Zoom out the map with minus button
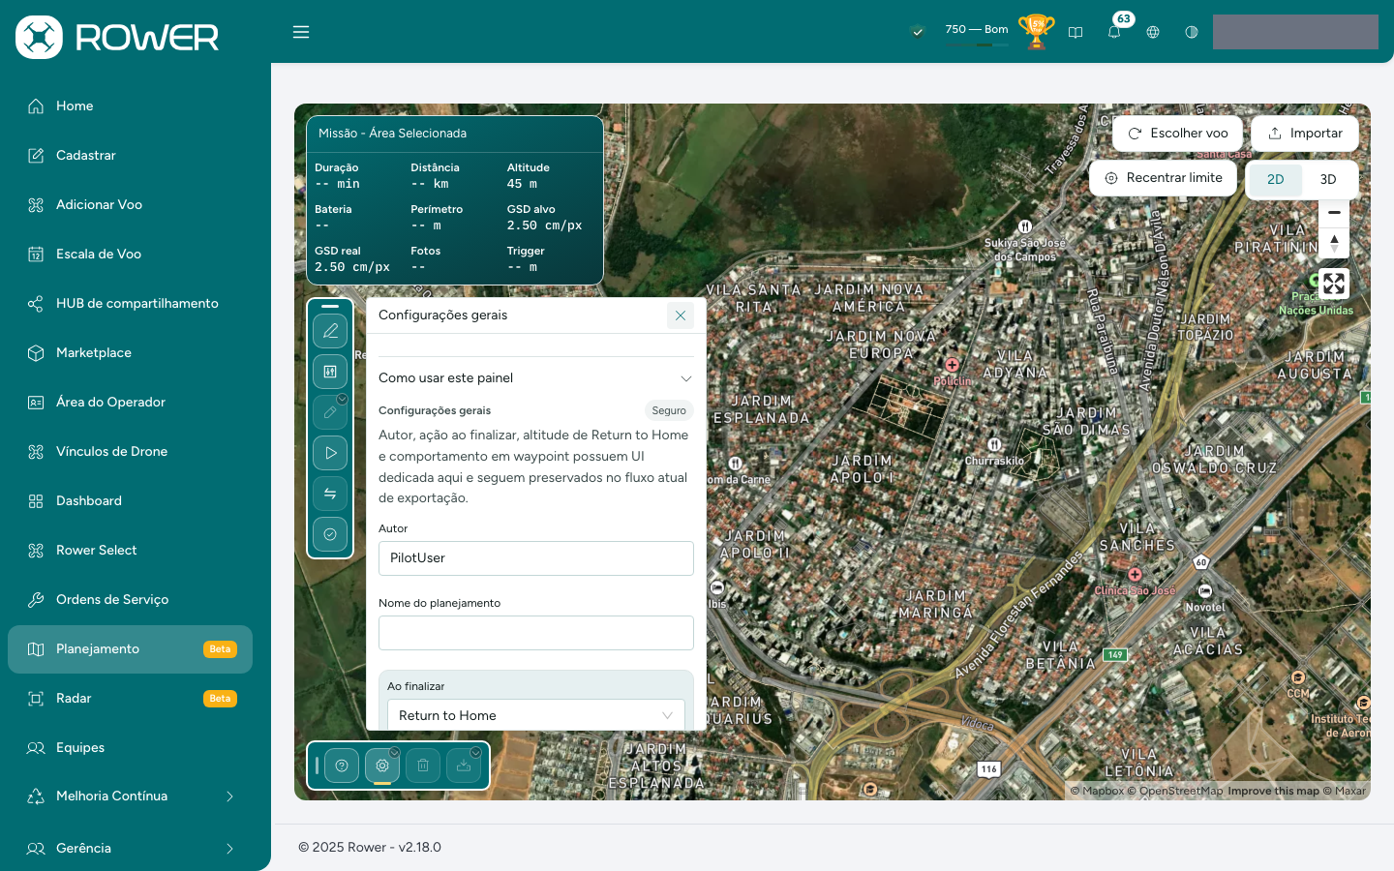This screenshot has height=871, width=1394. pyautogui.click(x=1334, y=213)
